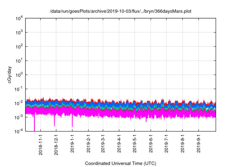238x167 pixels.
Task: Click the 10^0 y-axis tick label
Action: click(19, 75)
